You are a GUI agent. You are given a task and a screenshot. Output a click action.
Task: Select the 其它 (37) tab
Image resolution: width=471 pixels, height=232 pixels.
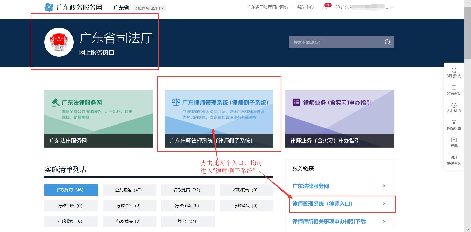tap(188, 221)
